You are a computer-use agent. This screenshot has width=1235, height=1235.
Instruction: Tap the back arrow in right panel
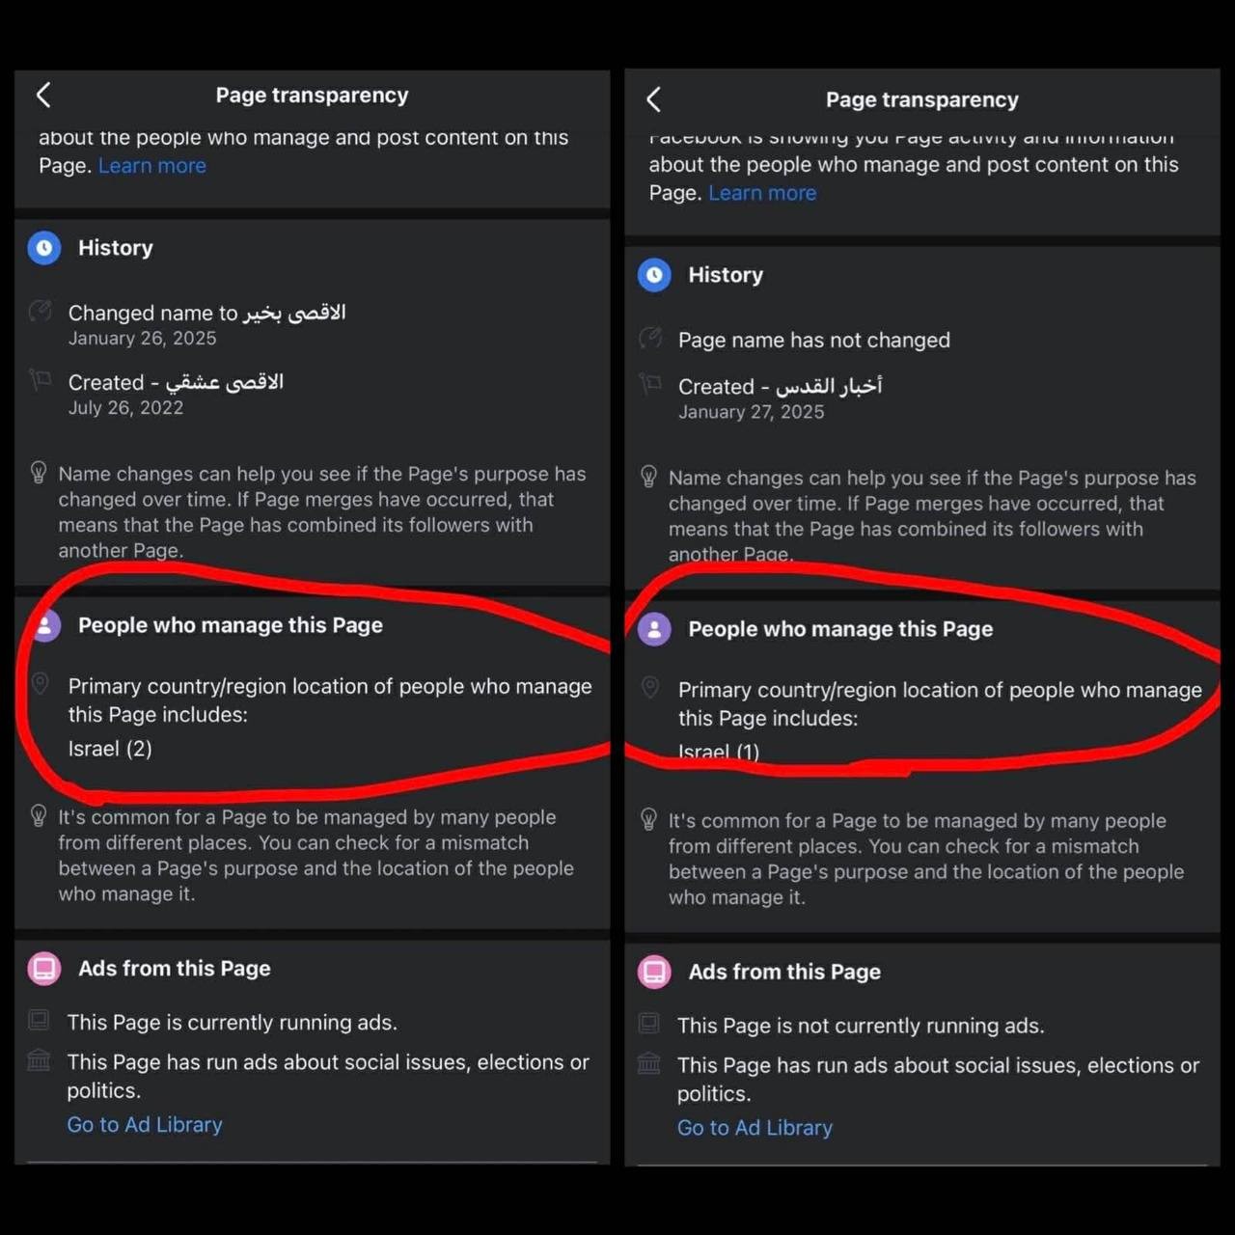point(653,99)
